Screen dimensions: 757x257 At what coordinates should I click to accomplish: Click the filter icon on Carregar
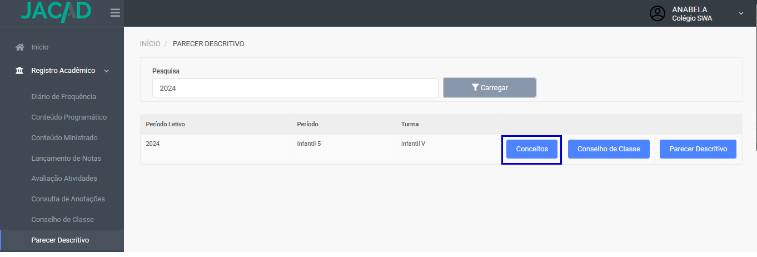click(x=475, y=87)
